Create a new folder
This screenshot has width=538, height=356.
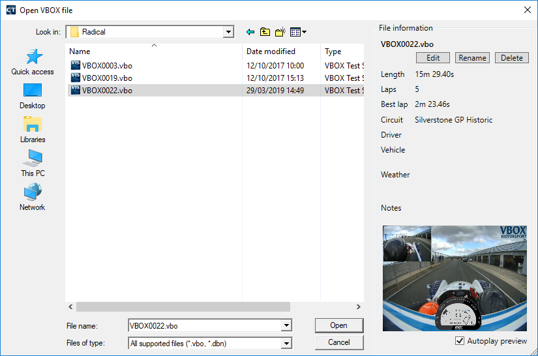[280, 32]
